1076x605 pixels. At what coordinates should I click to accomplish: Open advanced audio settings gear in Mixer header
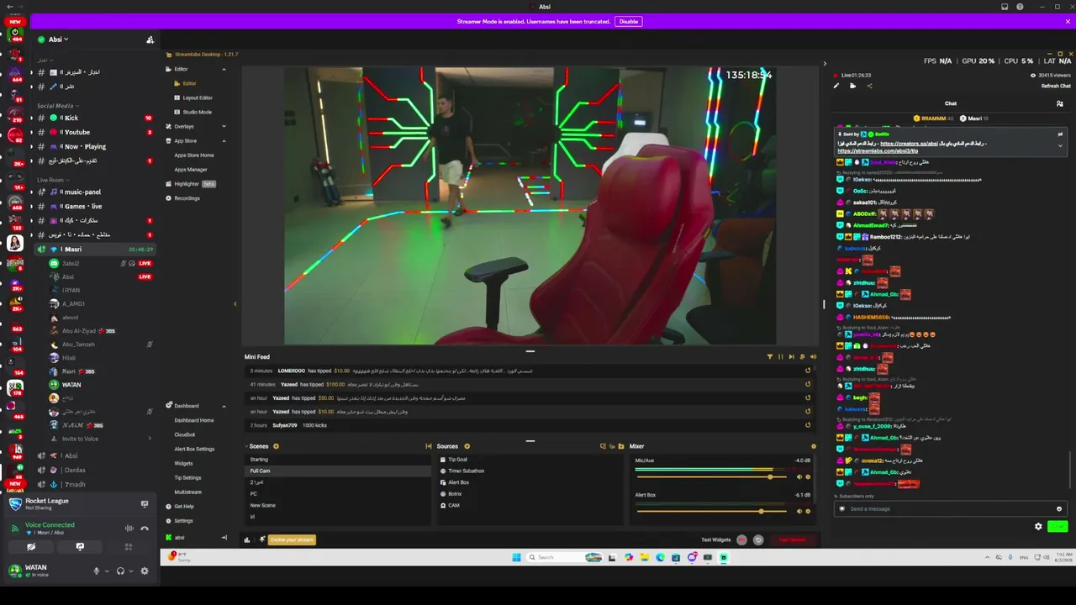coord(813,446)
